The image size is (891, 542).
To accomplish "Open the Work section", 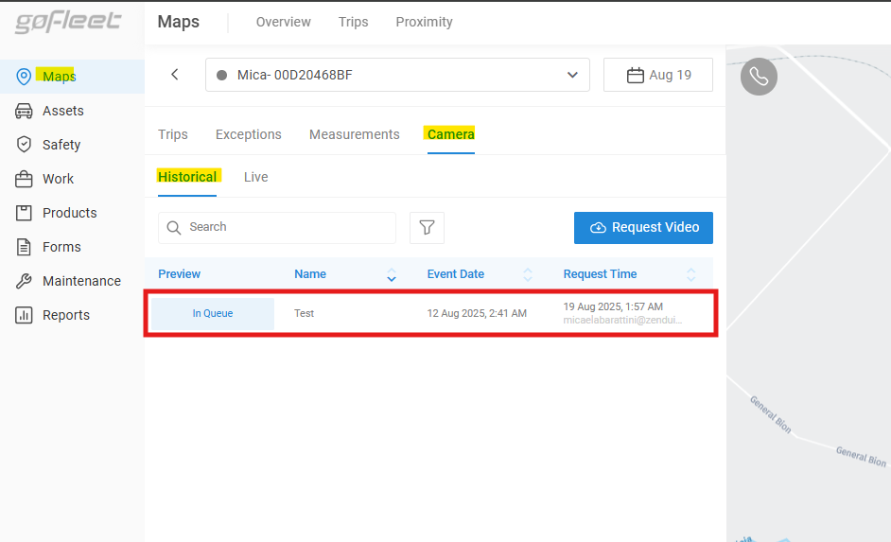I will click(58, 179).
